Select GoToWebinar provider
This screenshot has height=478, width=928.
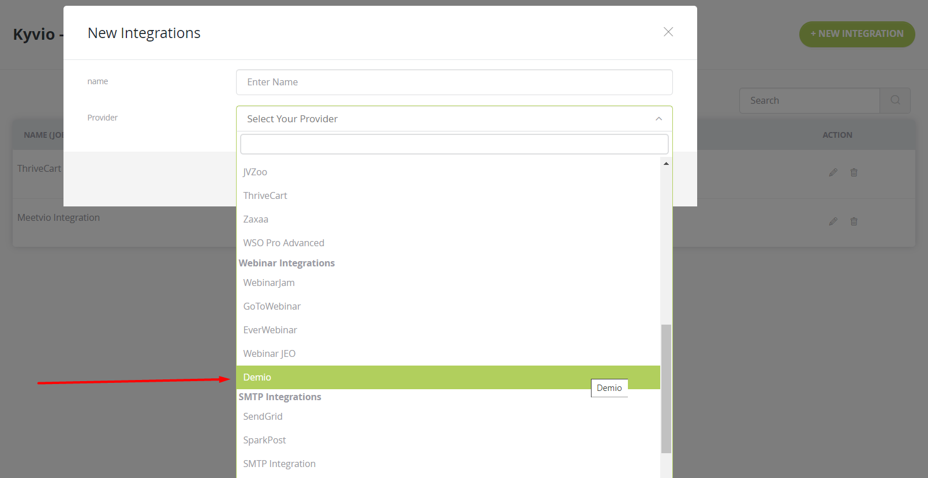click(x=448, y=306)
